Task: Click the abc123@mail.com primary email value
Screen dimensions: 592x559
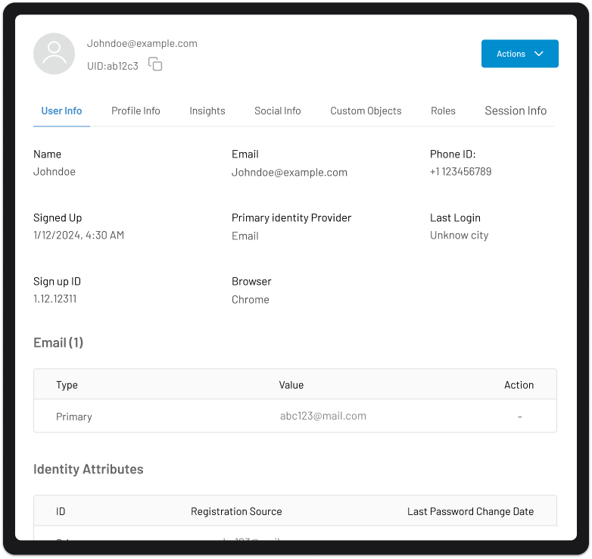Action: [x=322, y=416]
